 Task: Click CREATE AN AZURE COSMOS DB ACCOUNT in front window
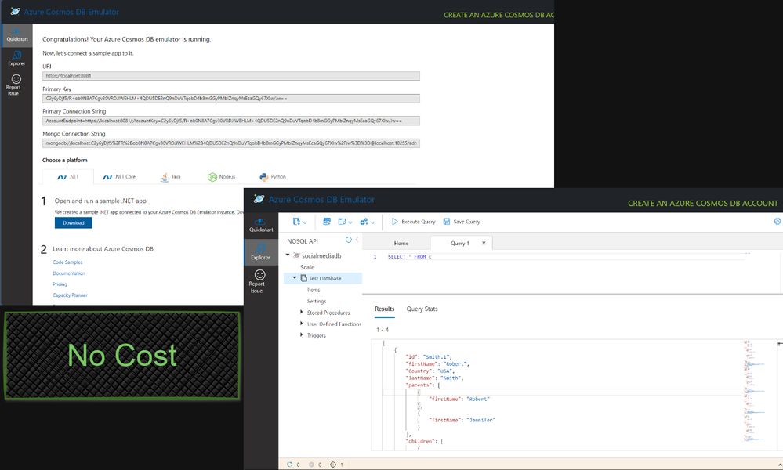click(x=702, y=204)
